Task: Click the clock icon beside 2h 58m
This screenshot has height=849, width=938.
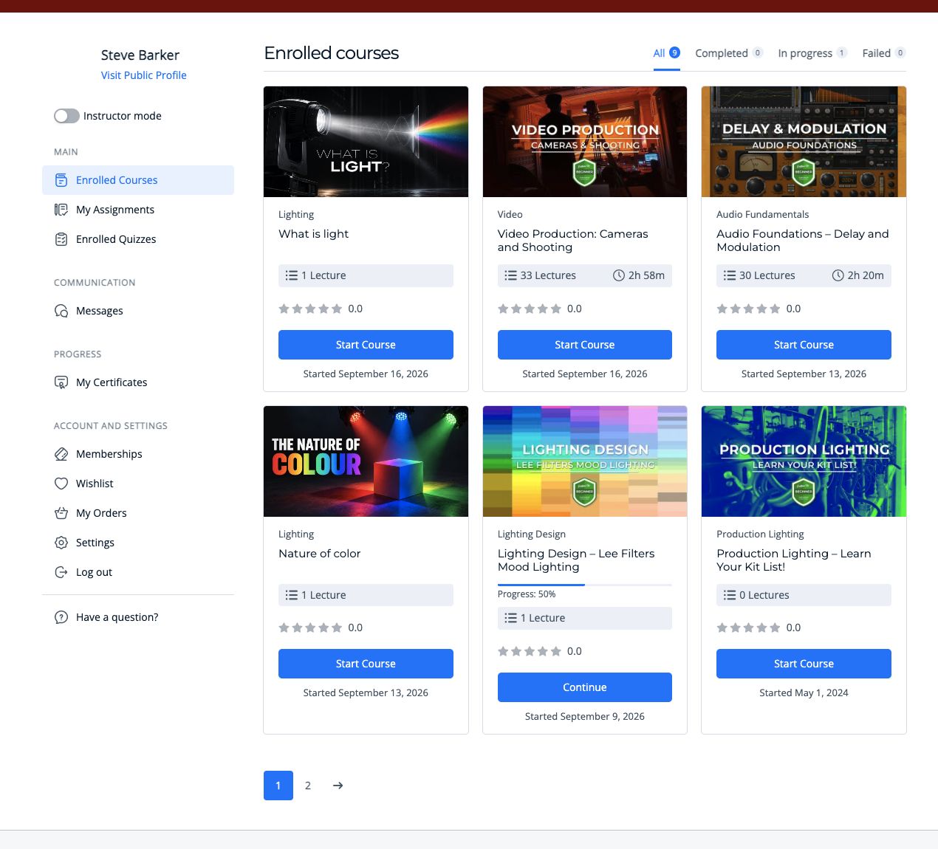Action: pos(619,275)
